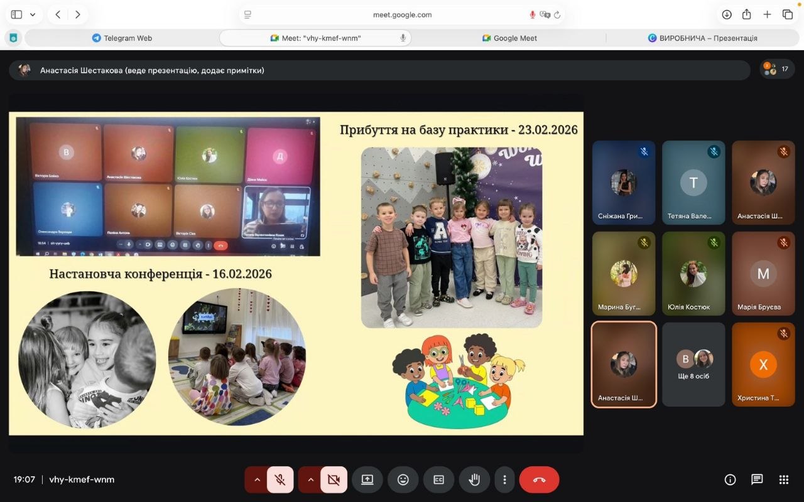
Task: Open the three-dot more options menu
Action: pyautogui.click(x=504, y=479)
